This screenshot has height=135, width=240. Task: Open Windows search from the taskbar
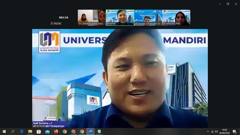(13, 132)
